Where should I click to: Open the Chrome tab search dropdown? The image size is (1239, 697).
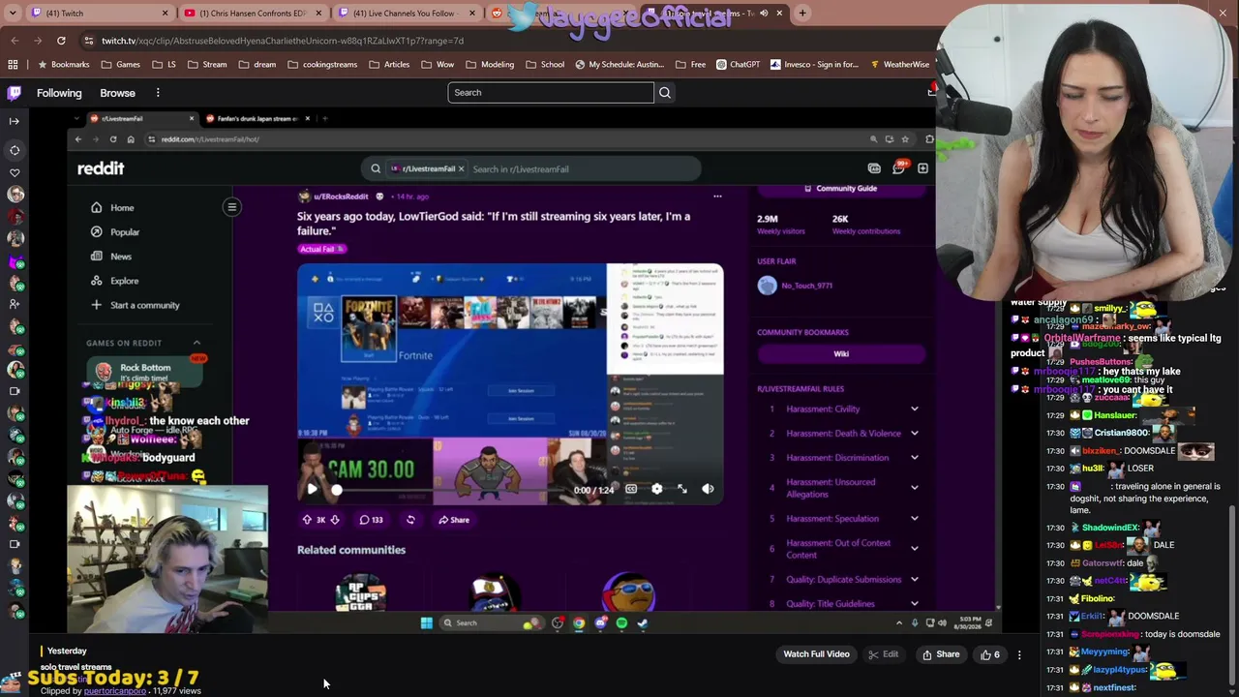(x=12, y=14)
